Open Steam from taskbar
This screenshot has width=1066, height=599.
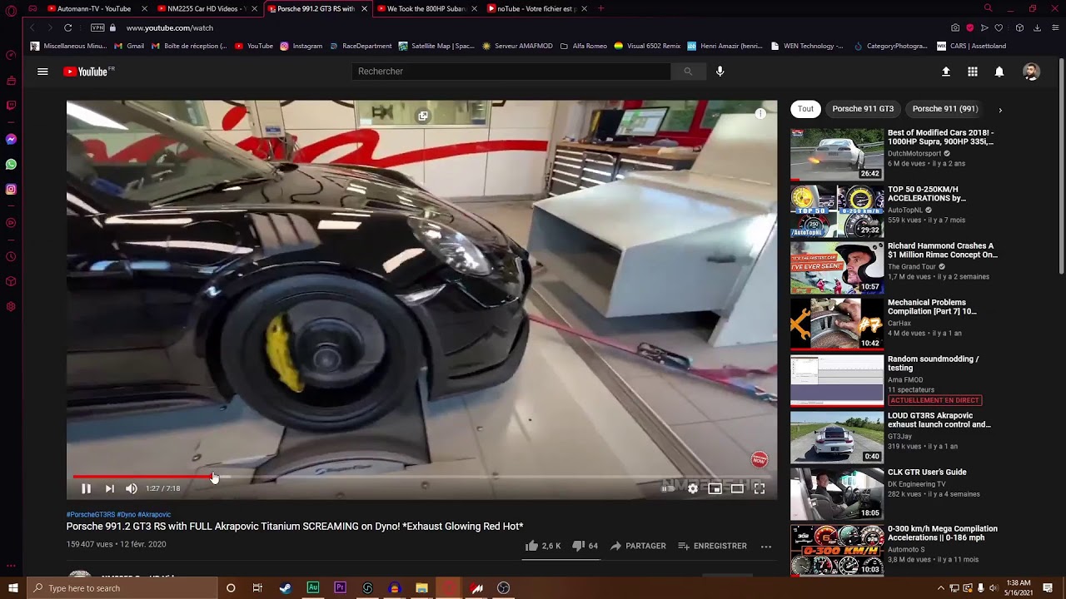tap(285, 588)
